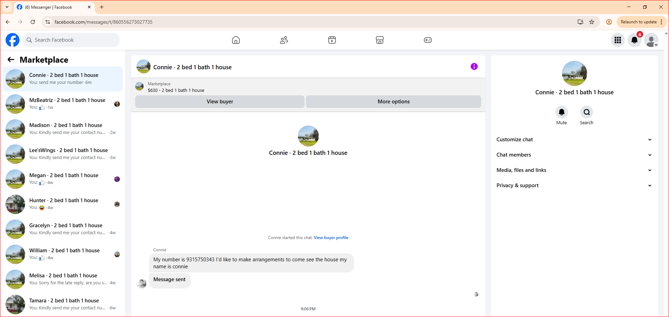Open the Notifications bell with badge 6
Screen dimensions: 669x317
point(635,40)
